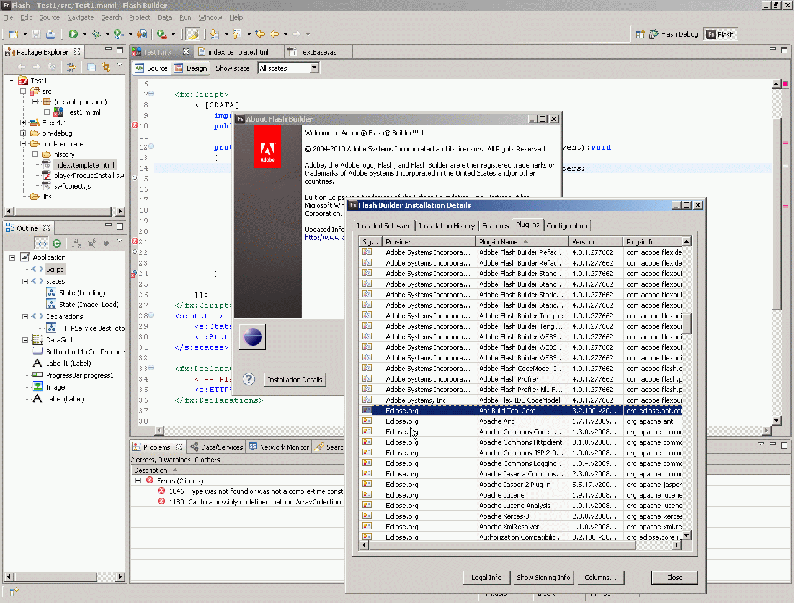Toggle hide static members in Outline
This screenshot has width=794, height=603.
(91, 243)
